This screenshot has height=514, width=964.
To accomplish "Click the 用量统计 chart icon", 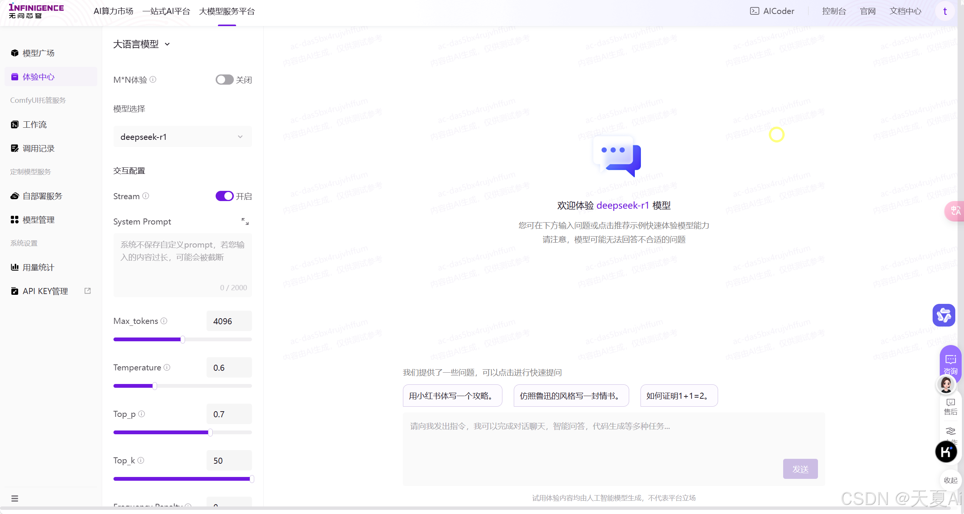I will 15,267.
